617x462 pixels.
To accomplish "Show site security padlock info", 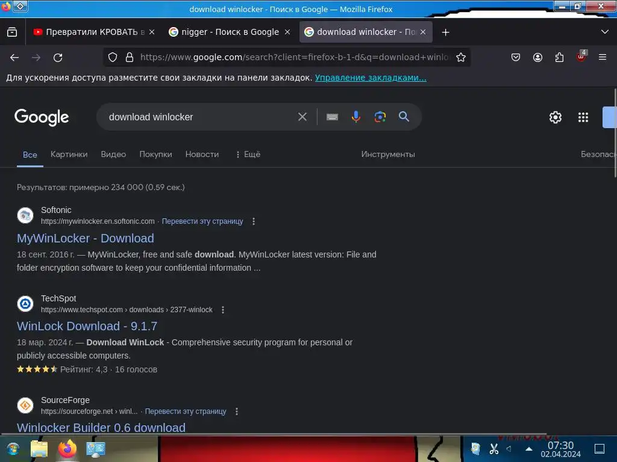I will [x=130, y=57].
